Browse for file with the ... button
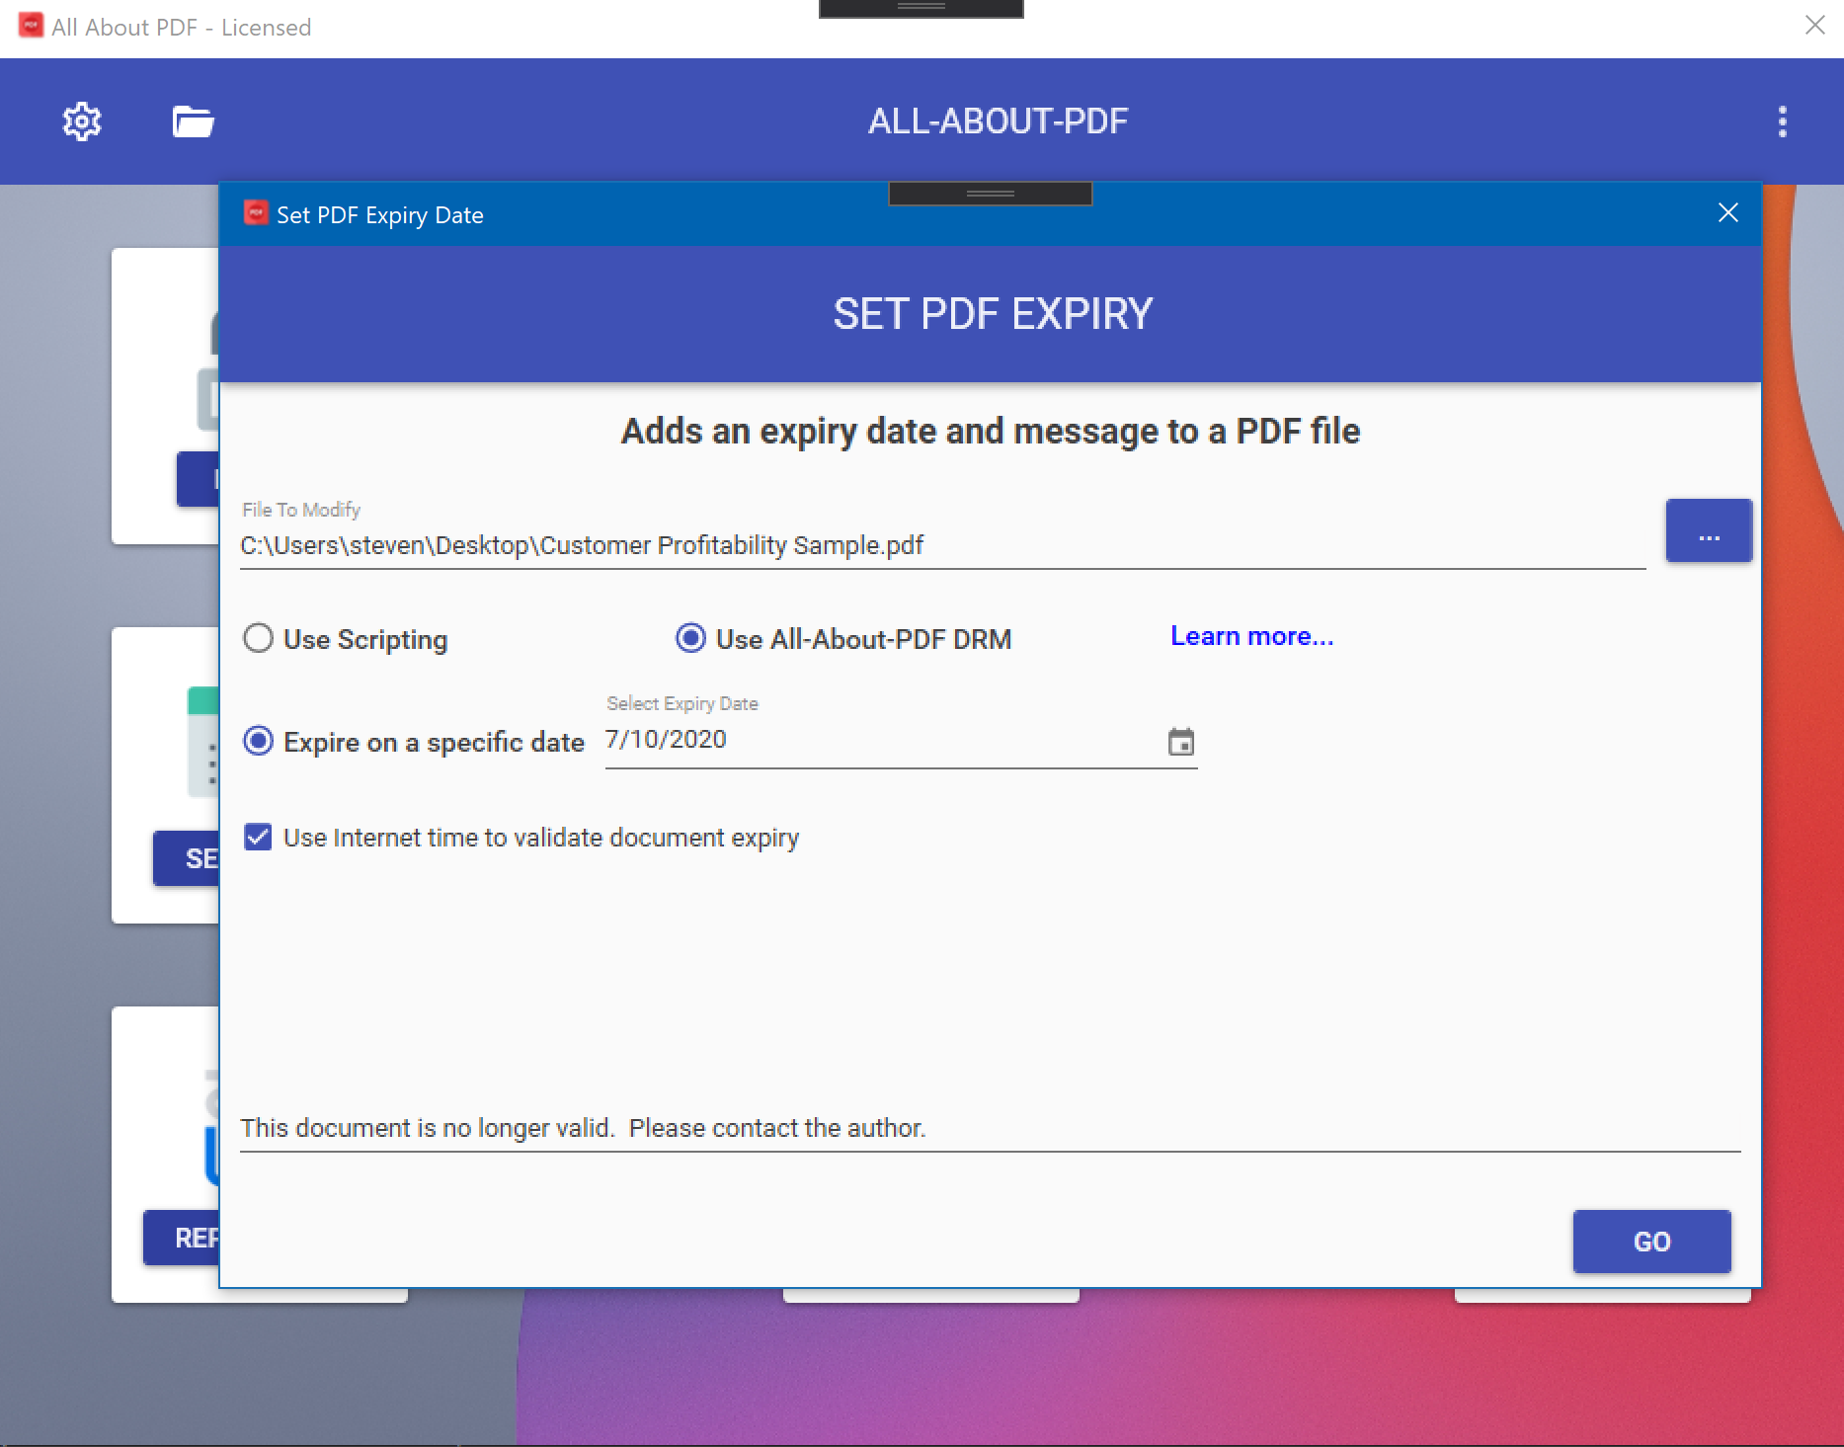The width and height of the screenshot is (1844, 1447). [x=1709, y=531]
